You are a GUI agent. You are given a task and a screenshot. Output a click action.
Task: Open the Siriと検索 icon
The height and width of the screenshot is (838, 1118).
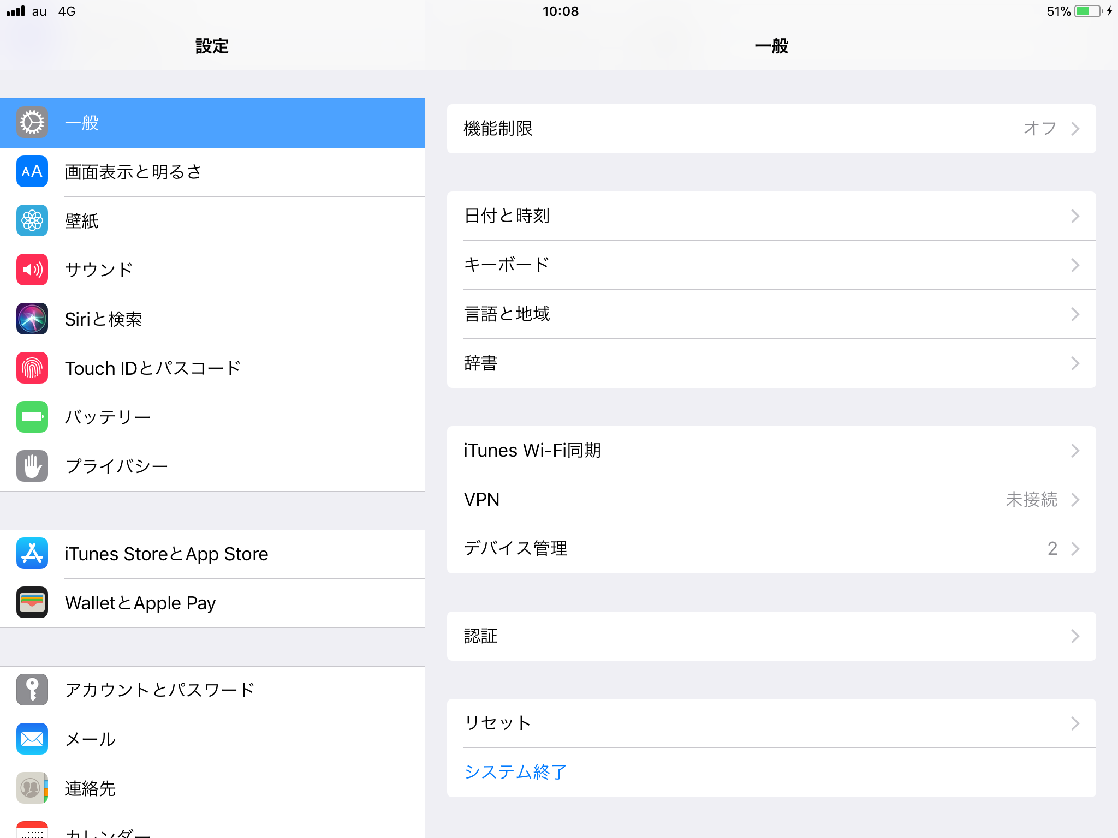[x=32, y=319]
